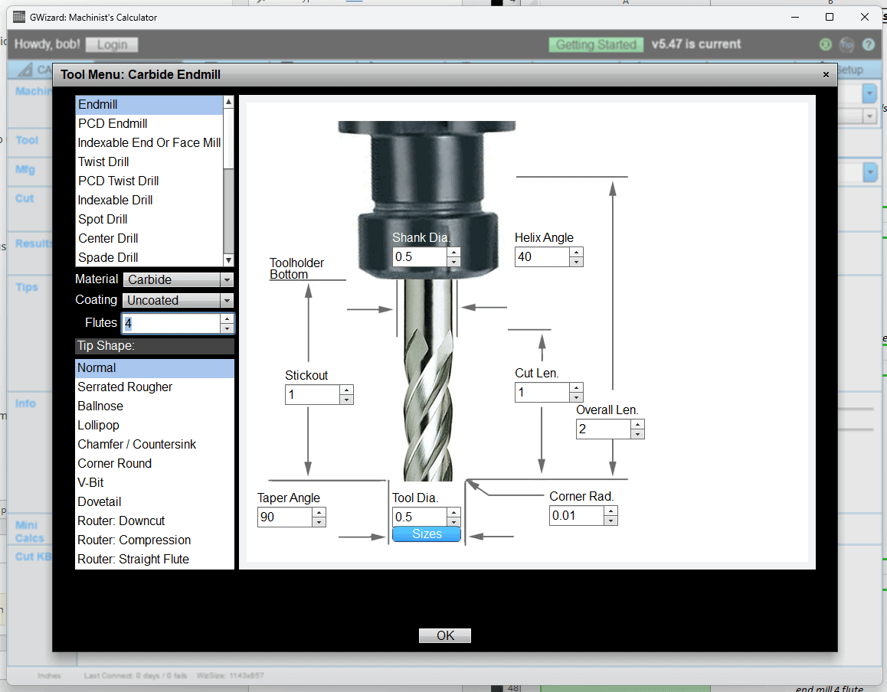Click the GWizard calculator icon in title bar

coord(18,16)
